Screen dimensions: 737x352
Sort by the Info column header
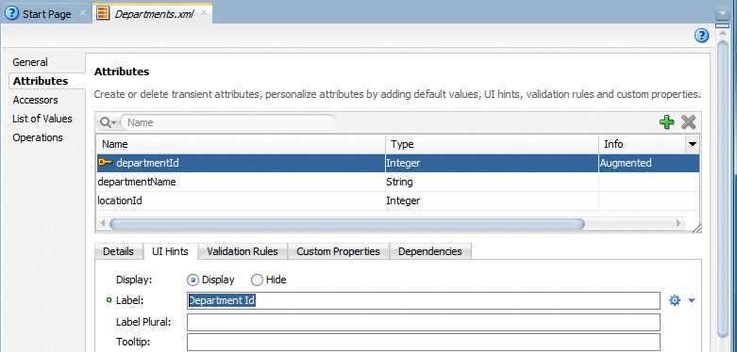point(642,144)
